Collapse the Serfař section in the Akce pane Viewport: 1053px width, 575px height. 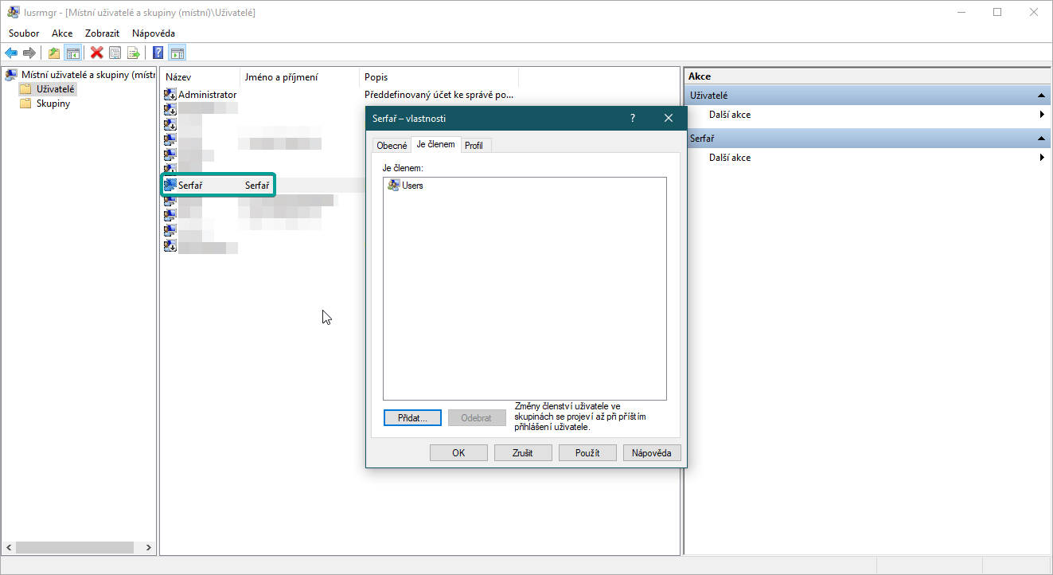tap(1042, 139)
